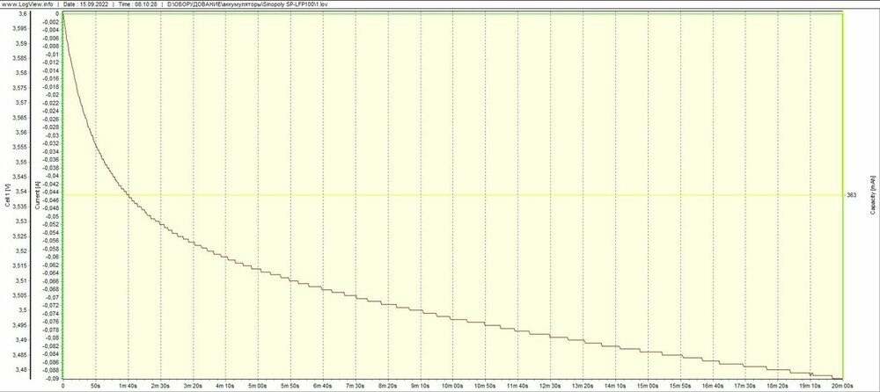Click the 3,49 voltage axis tick
The height and width of the screenshot is (392, 880).
[21, 340]
